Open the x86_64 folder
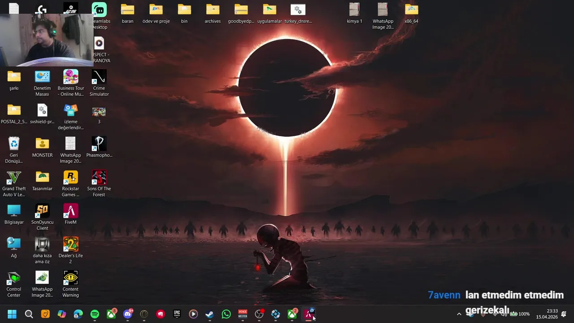 (x=411, y=13)
